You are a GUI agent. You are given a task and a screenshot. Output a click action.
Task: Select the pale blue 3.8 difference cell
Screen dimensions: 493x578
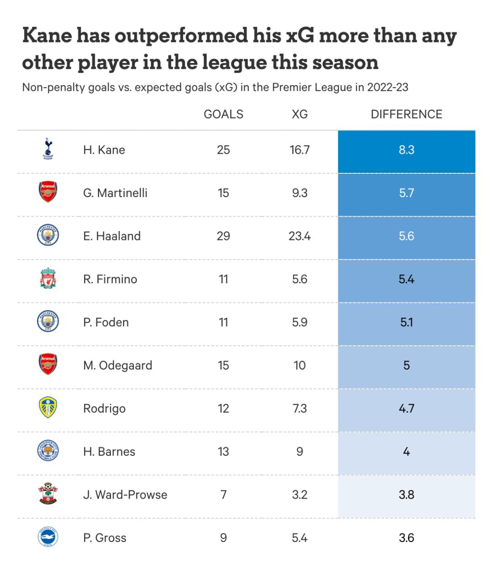(406, 495)
